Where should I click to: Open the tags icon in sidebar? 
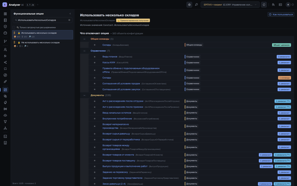(x=5, y=103)
